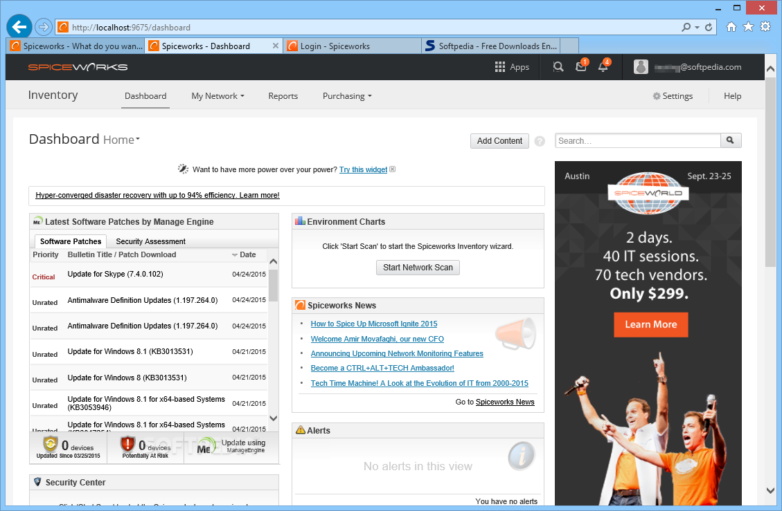This screenshot has width=782, height=511.
Task: Open the browser home icon
Action: [x=731, y=27]
